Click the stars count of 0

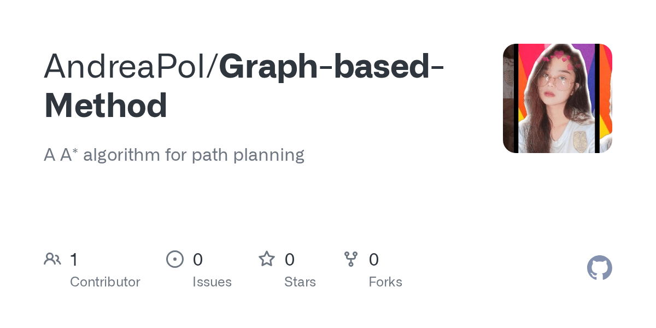290,259
